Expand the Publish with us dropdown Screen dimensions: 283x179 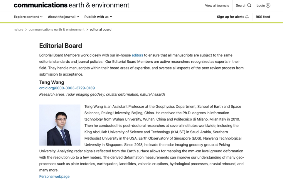click(x=98, y=17)
